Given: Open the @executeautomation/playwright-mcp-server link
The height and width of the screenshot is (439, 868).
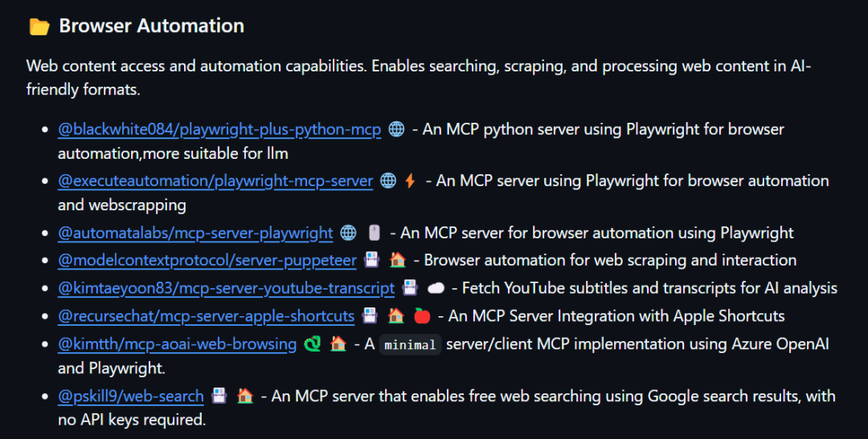Looking at the screenshot, I should click(215, 181).
